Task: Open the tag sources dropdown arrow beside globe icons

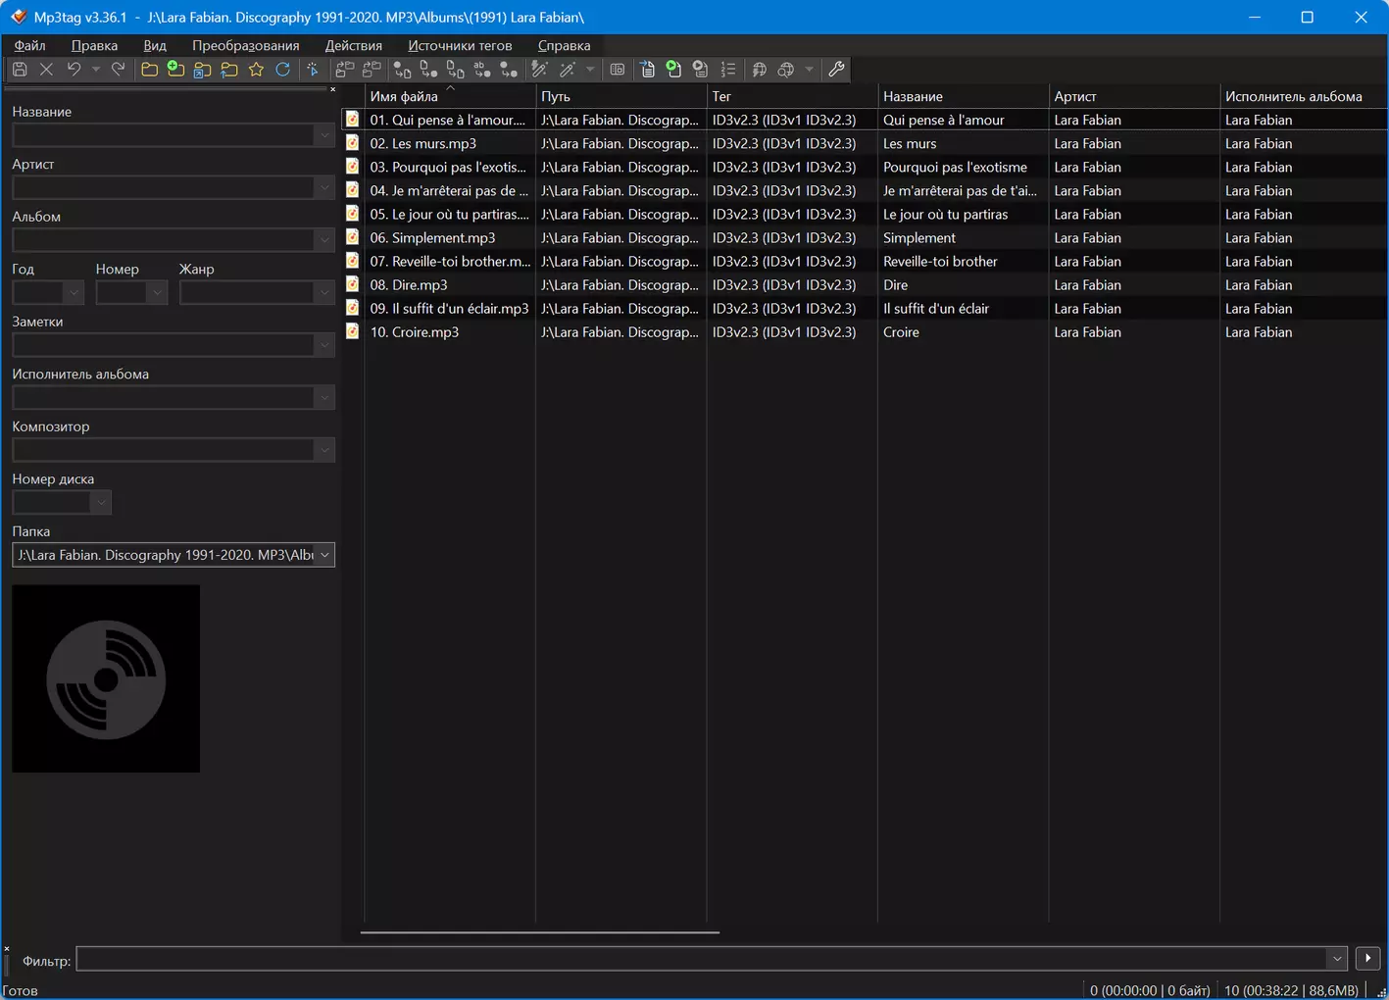Action: pyautogui.click(x=809, y=70)
